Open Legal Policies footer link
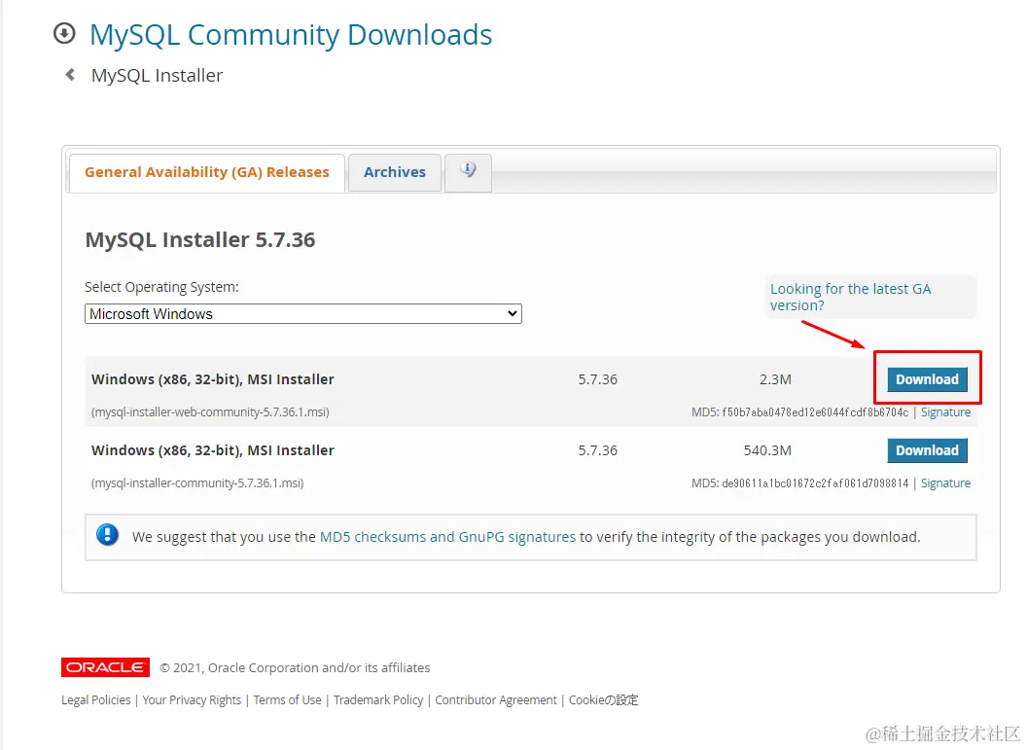The image size is (1027, 750). (95, 699)
